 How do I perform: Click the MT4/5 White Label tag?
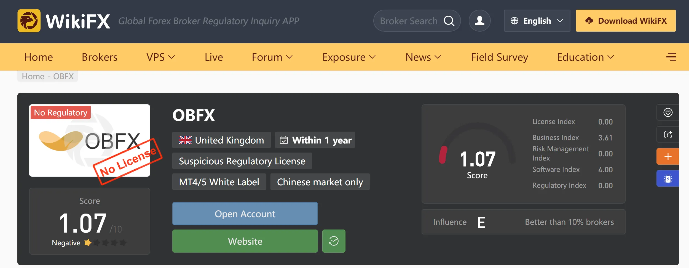click(x=219, y=182)
